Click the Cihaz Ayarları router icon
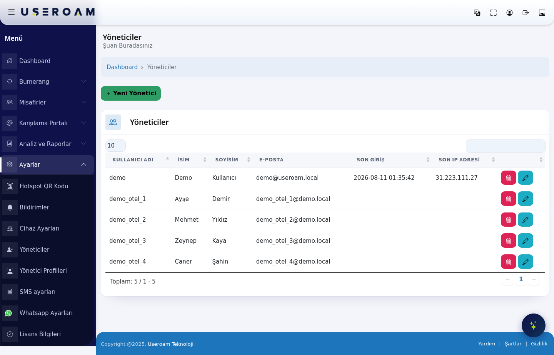 (10, 229)
